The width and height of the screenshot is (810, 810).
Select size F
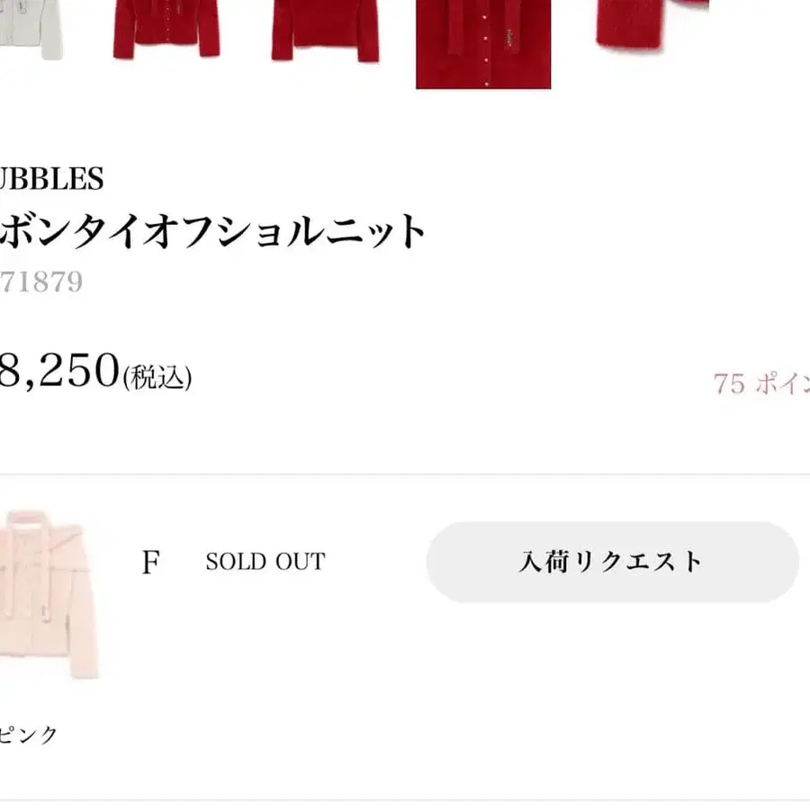[150, 562]
